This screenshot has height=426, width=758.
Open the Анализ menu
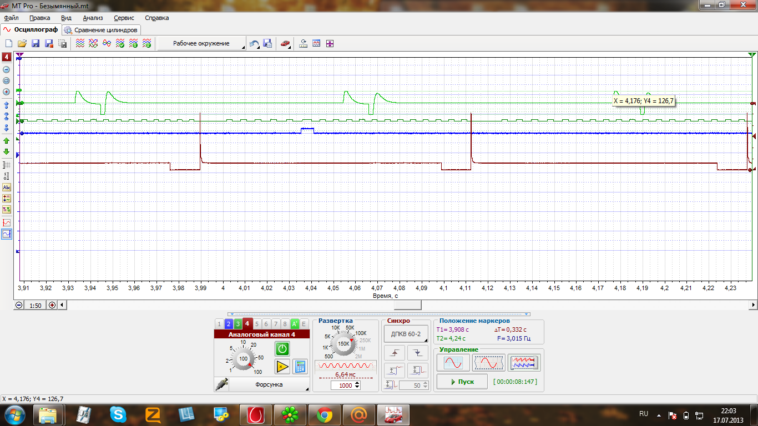[x=93, y=18]
